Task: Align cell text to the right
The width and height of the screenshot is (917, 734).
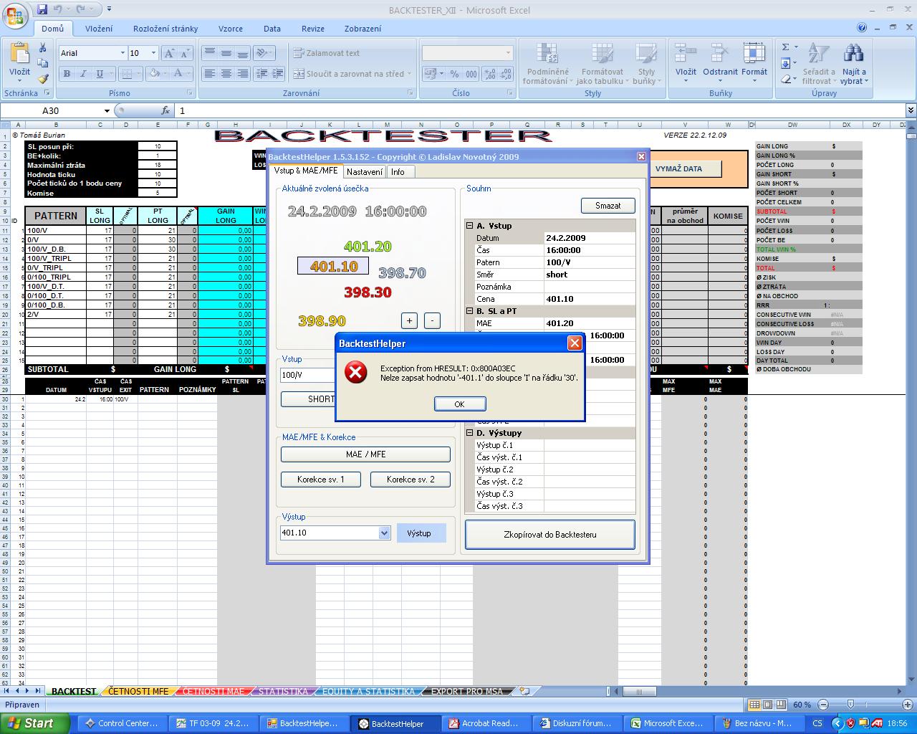Action: click(243, 73)
